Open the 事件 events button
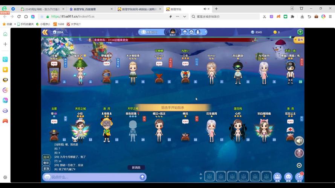Viewport: 335px width, 188px height. click(299, 40)
